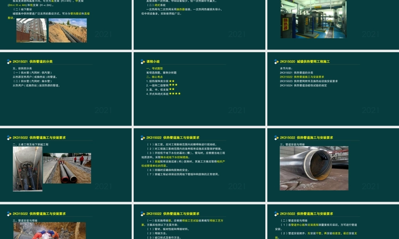The width and height of the screenshot is (399, 239).
Task: Click the diamond icon on the 土建工程及地下穿越工程 slide title
Action: 9,137
